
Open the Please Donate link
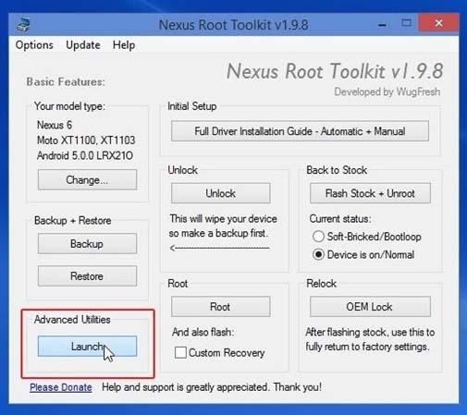tap(61, 387)
